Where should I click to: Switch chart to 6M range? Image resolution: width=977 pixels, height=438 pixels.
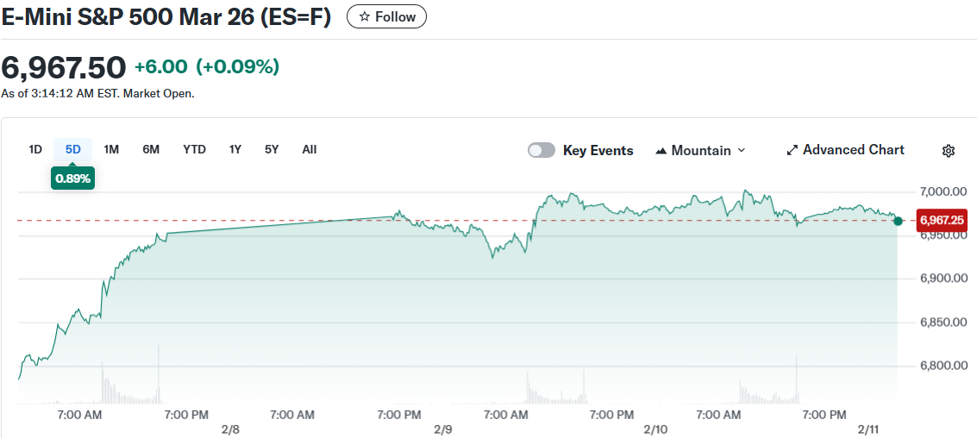[x=151, y=149]
